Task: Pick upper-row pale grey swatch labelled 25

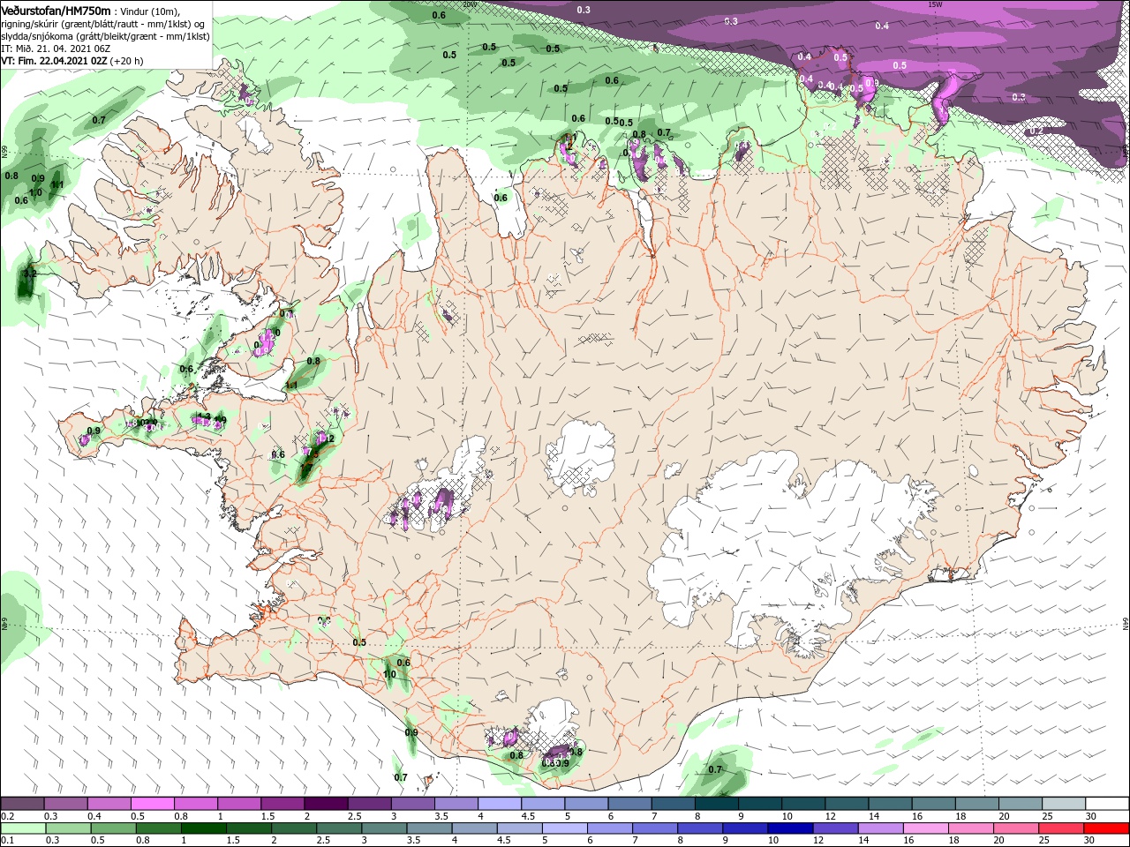Action: (x=1065, y=804)
